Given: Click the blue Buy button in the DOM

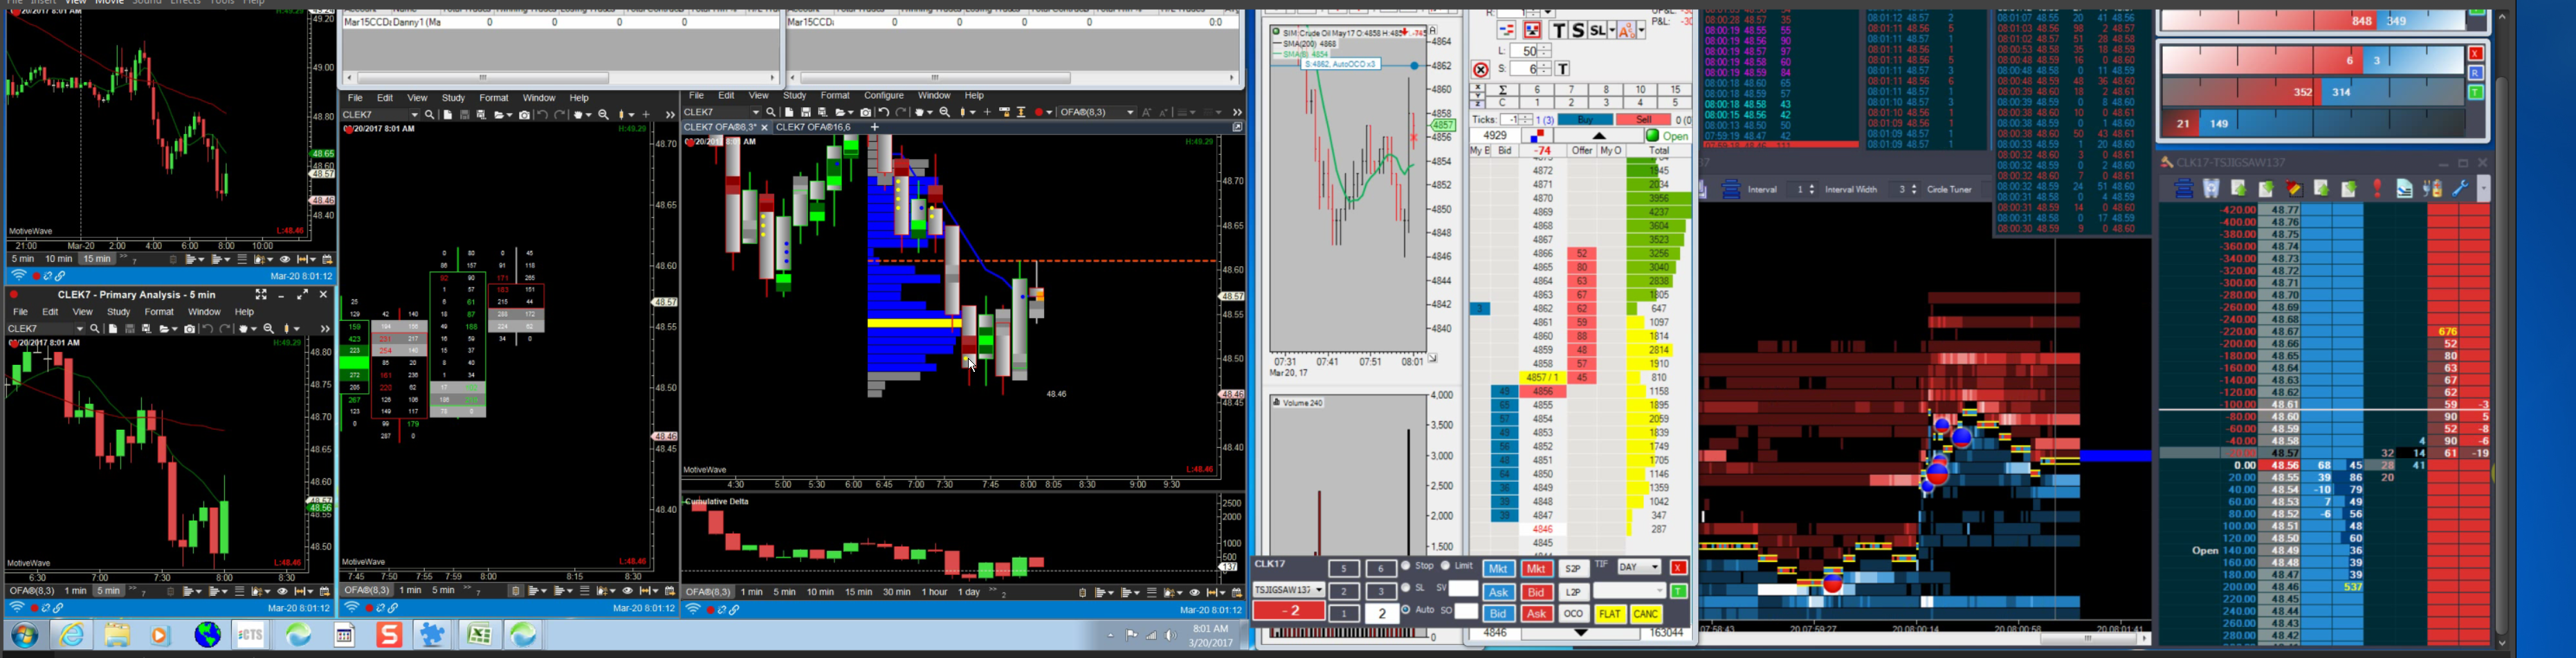Looking at the screenshot, I should point(1586,120).
